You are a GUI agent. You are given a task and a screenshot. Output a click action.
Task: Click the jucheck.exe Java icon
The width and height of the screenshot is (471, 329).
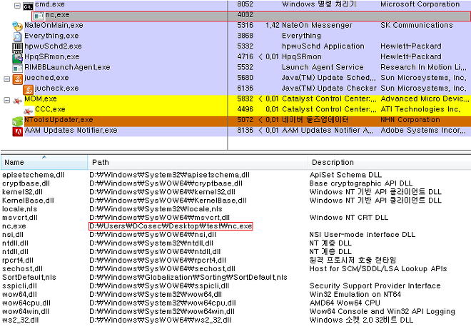coord(29,89)
